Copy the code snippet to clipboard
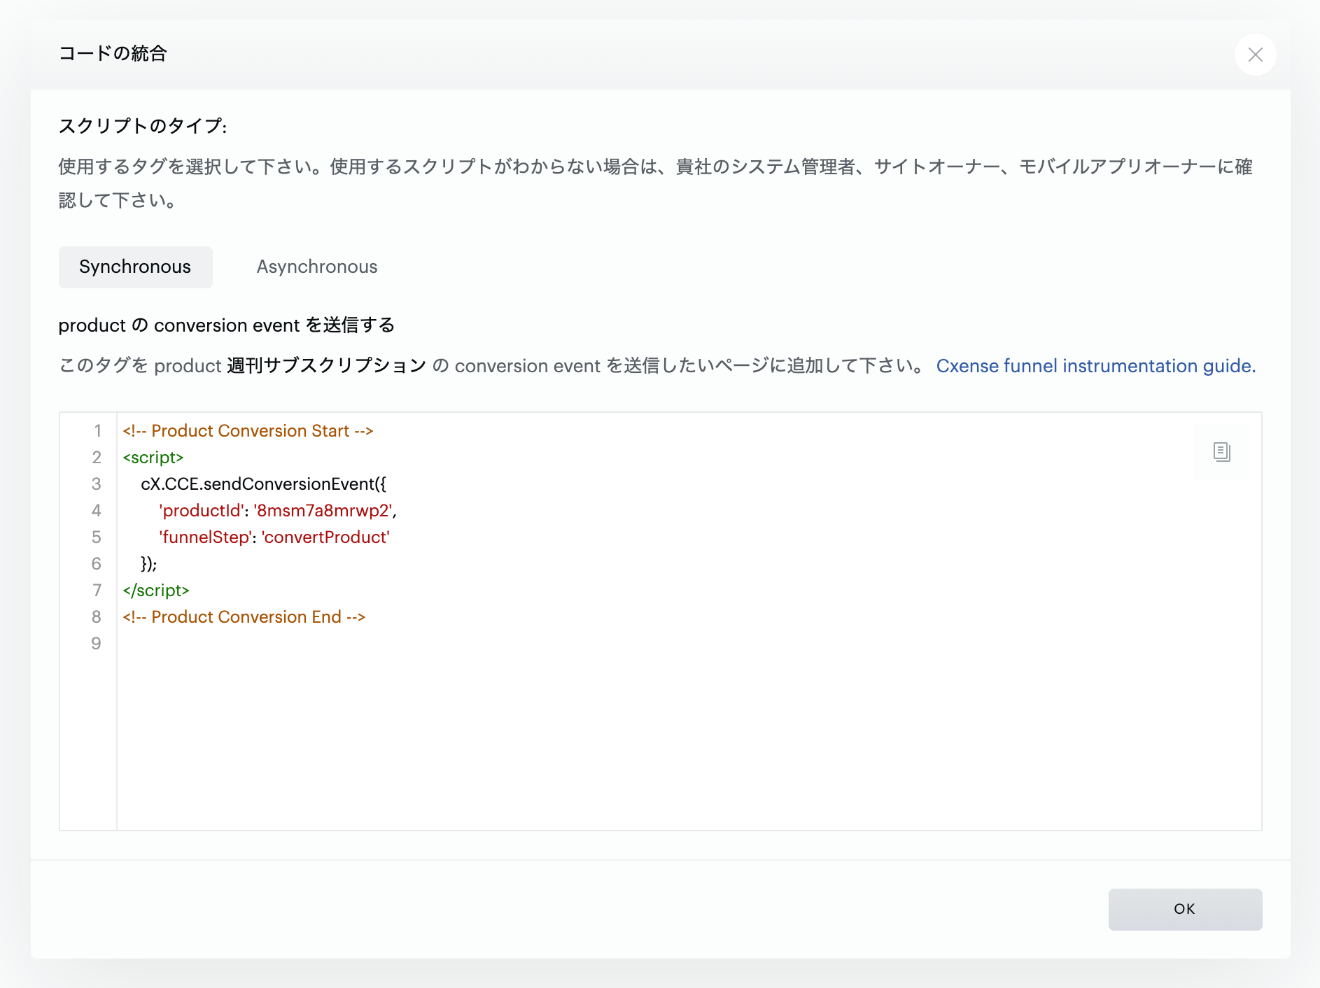 tap(1221, 451)
